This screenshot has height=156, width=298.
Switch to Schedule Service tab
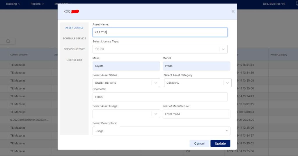[74, 39]
